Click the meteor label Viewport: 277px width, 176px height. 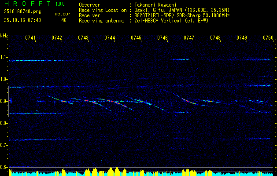coord(63,14)
